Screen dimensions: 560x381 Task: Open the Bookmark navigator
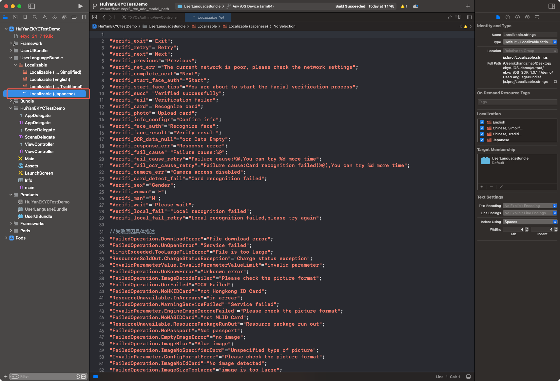pyautogui.click(x=25, y=17)
